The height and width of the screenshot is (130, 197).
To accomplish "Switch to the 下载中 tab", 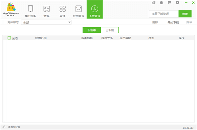I will pos(92,30).
